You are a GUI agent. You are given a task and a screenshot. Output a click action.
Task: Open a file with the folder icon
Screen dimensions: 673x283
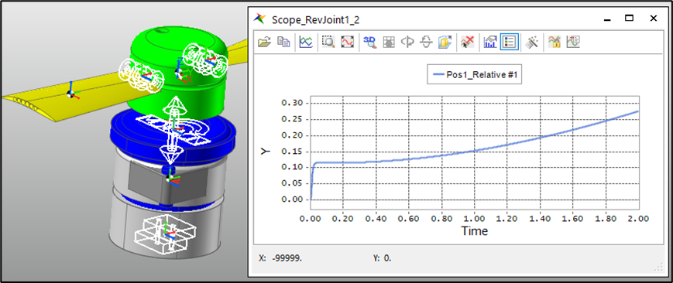(265, 42)
